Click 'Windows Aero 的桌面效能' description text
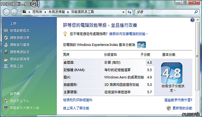The image size is (202, 117). pos(124,77)
